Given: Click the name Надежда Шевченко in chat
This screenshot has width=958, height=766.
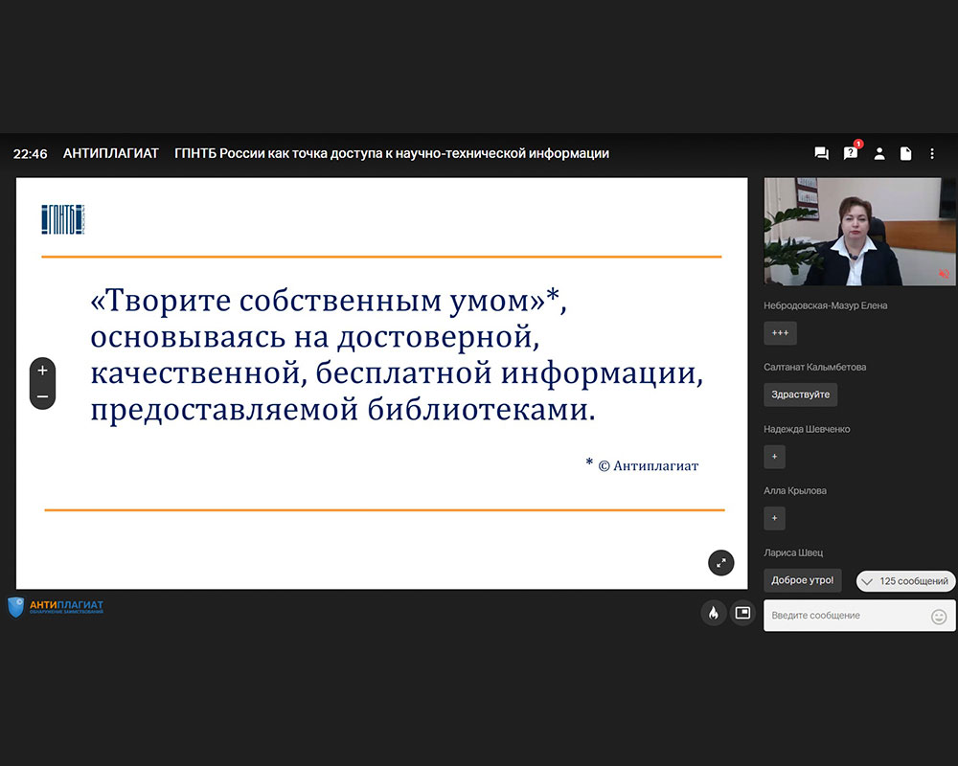Looking at the screenshot, I should tap(807, 429).
